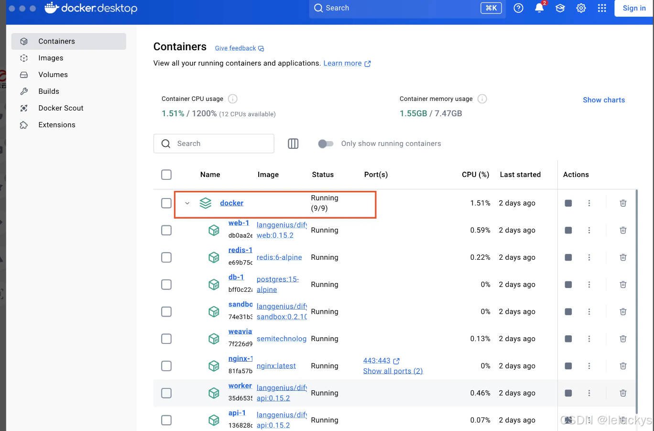Open more actions menu for nginx-1
654x431 pixels.
[x=589, y=366]
